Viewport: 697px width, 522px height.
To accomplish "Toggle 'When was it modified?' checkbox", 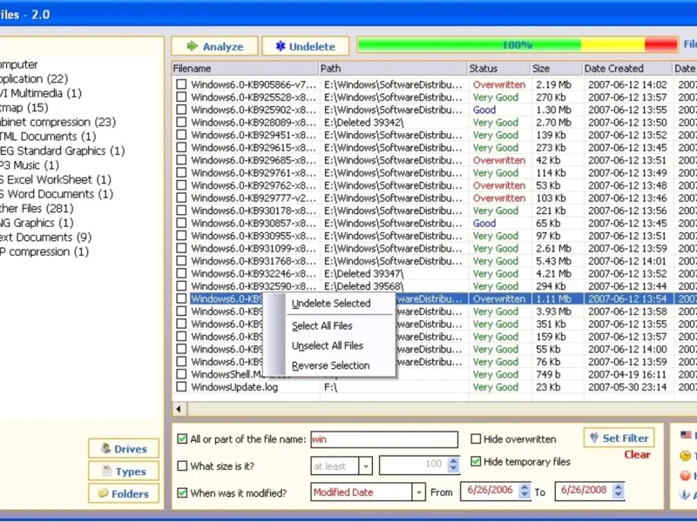I will point(182,492).
